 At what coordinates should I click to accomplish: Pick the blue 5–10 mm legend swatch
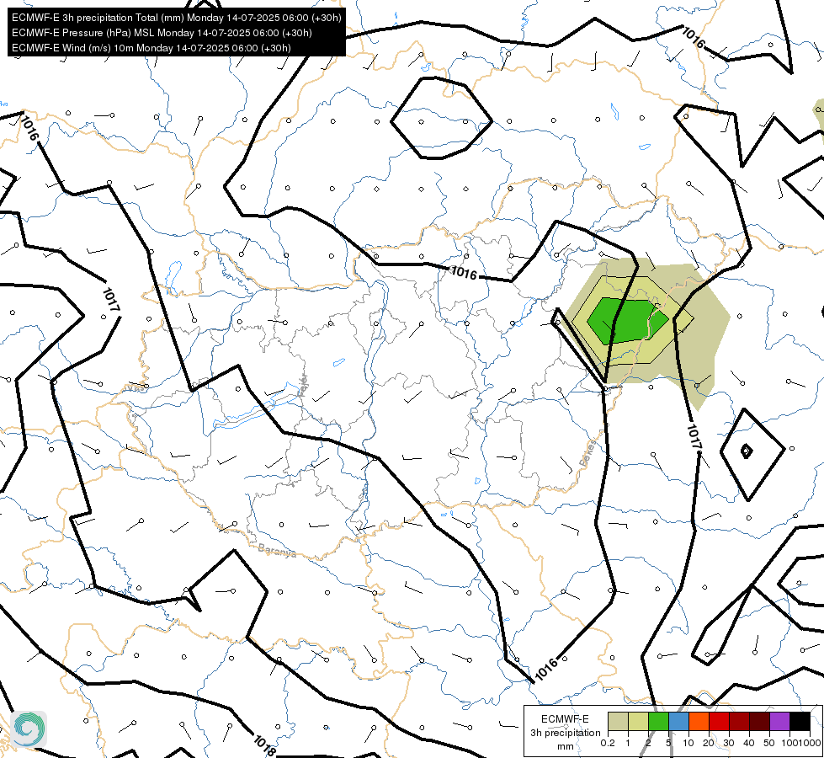[678, 721]
